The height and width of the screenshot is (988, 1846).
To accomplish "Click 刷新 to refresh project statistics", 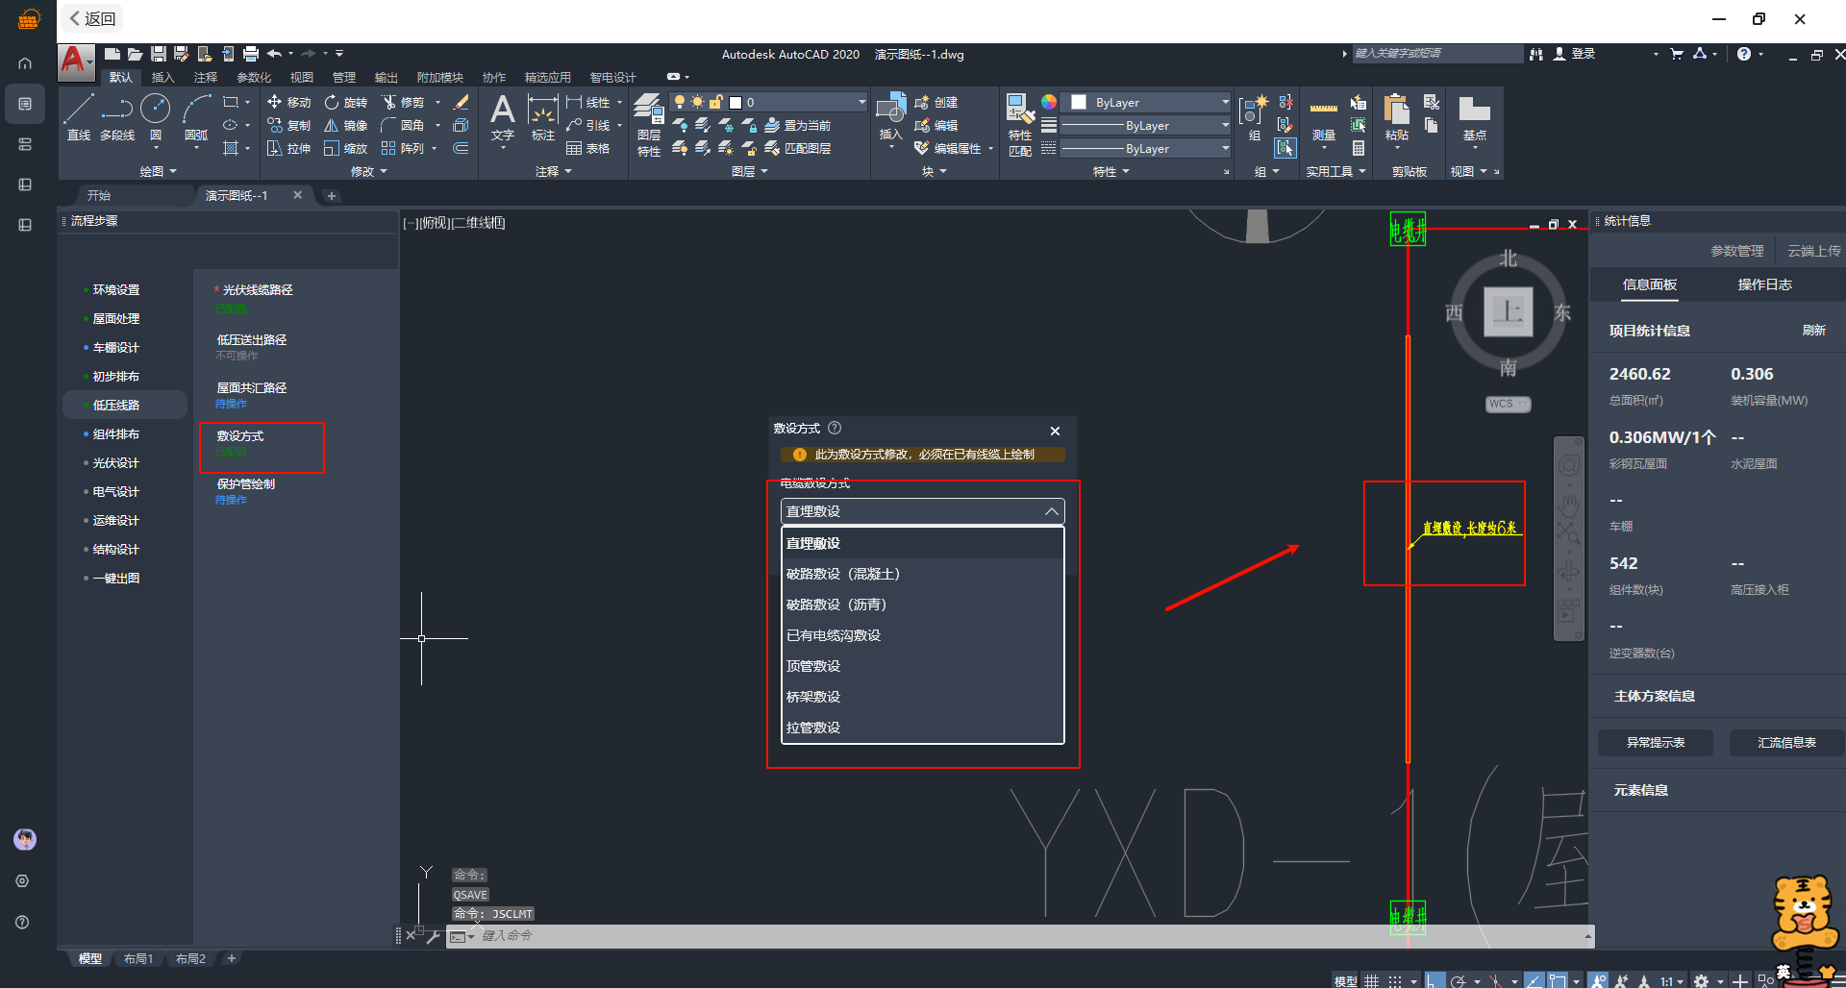I will click(x=1813, y=330).
